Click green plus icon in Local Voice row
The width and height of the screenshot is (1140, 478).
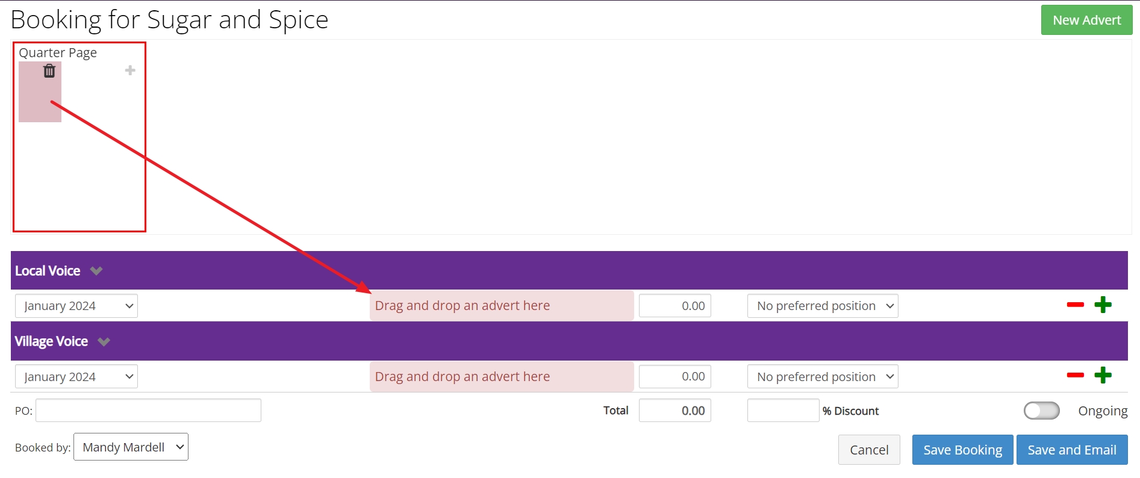pos(1103,305)
